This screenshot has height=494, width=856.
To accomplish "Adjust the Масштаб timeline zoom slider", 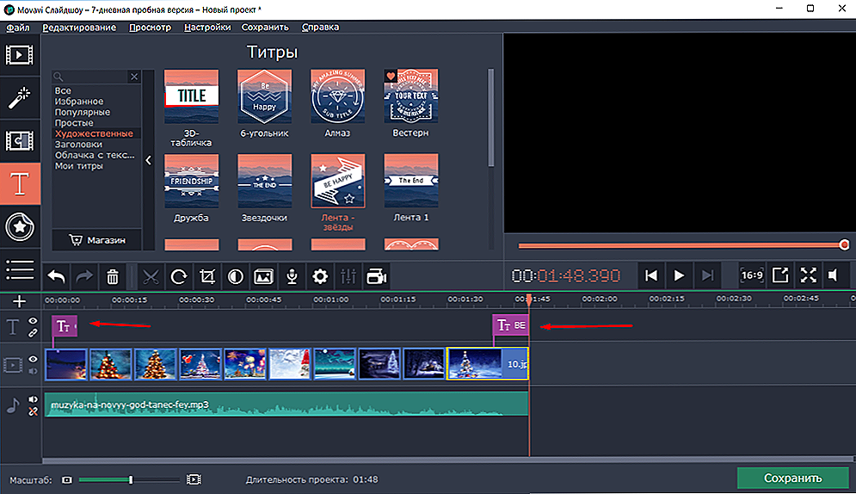I will click(x=131, y=480).
